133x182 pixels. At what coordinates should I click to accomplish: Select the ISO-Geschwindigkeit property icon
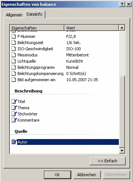13,49
